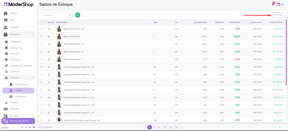288x131 pixels.
Task: Expand row for Blusa Floral Delhi - M
Action: (42, 44)
